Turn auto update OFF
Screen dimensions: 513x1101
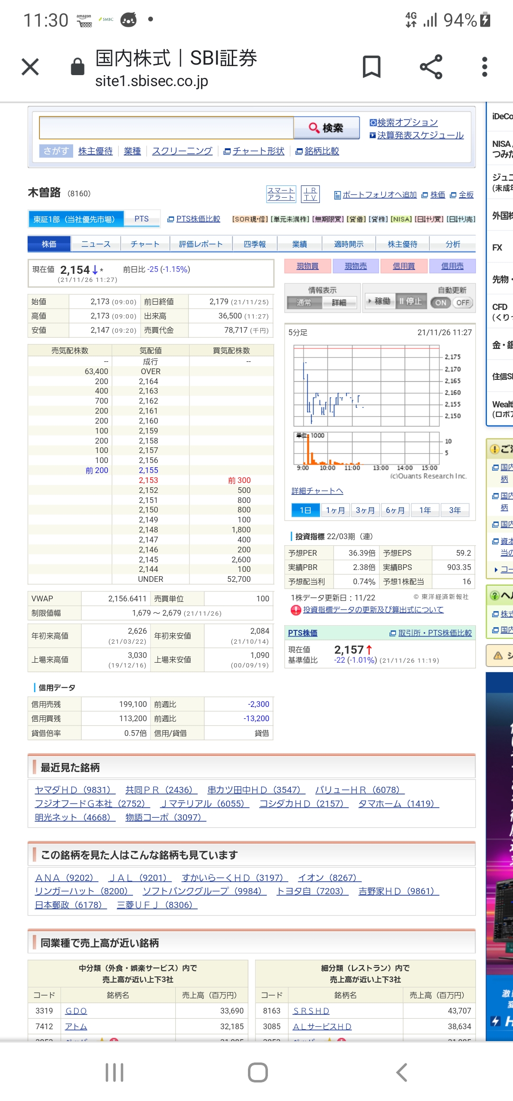(463, 302)
